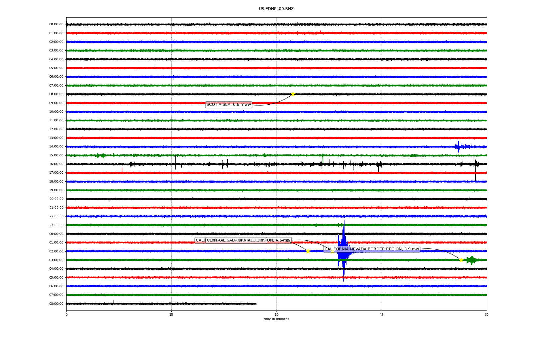The image size is (553, 345).
Task: Click the 'time in minutes' axis label
Action: (x=276, y=319)
